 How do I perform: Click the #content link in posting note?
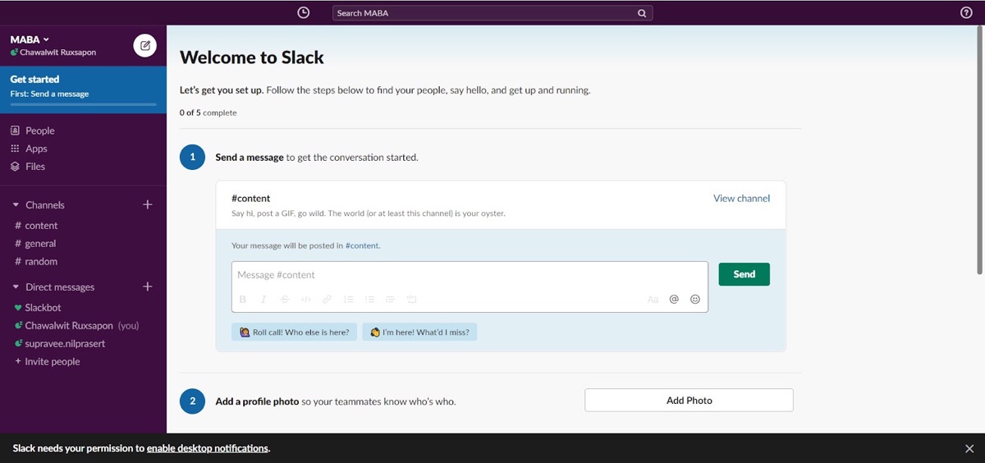click(x=362, y=245)
